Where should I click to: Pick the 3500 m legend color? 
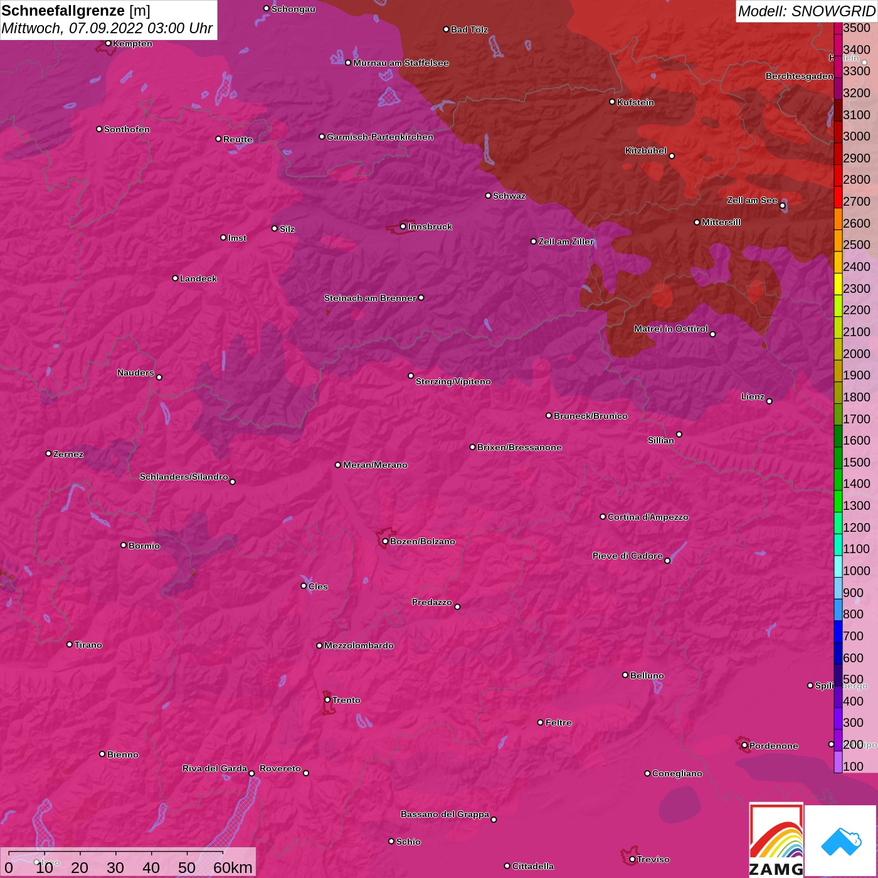coord(838,28)
